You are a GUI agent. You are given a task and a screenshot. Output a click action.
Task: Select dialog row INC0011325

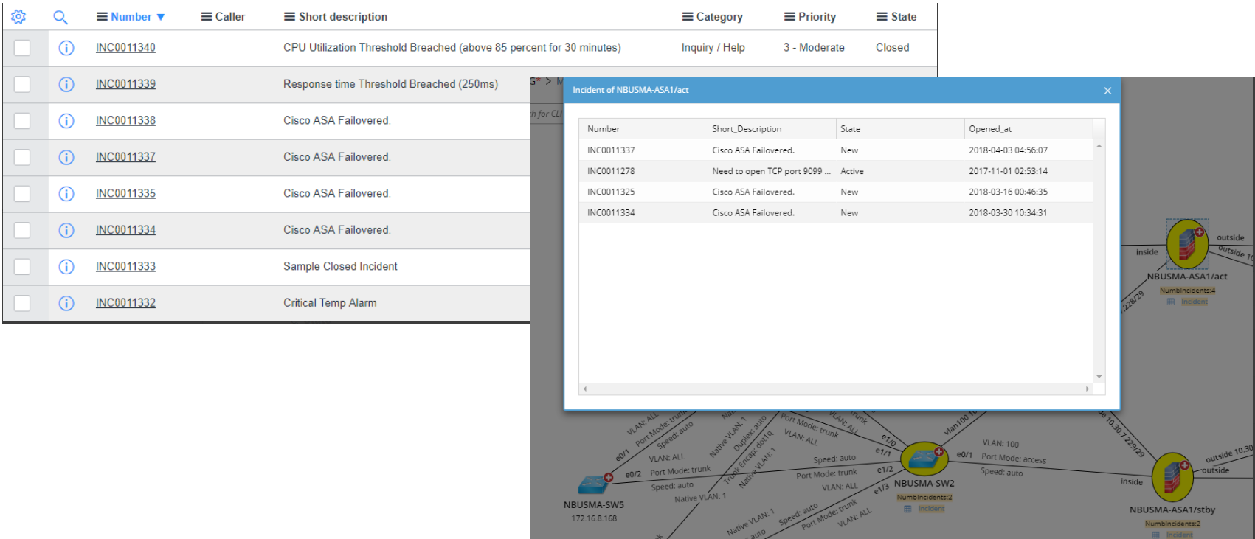[x=836, y=192]
